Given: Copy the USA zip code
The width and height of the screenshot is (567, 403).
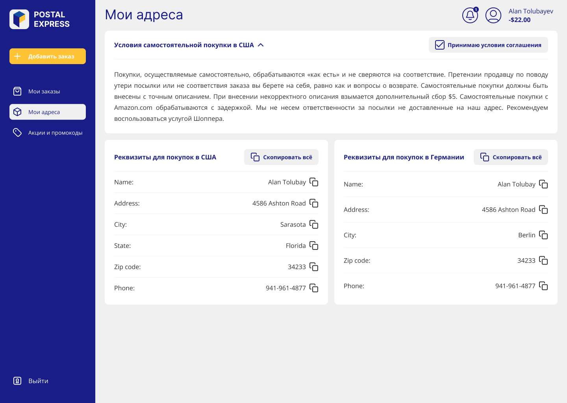Looking at the screenshot, I should [x=314, y=267].
